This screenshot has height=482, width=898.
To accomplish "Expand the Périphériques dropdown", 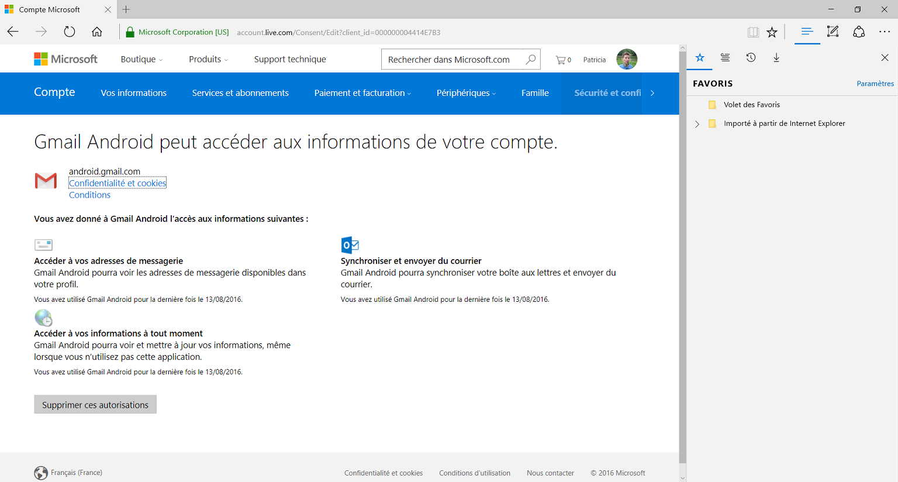I will tap(466, 93).
